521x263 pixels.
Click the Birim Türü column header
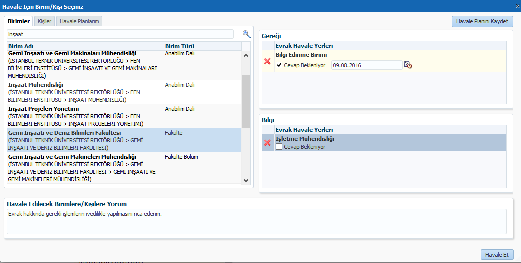click(x=203, y=46)
